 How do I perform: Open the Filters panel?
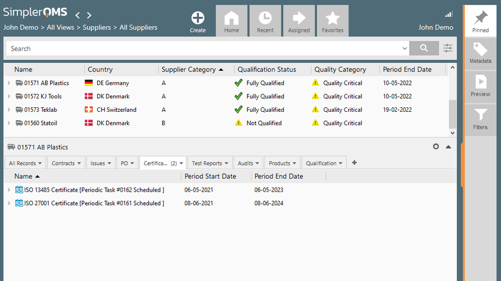[480, 119]
